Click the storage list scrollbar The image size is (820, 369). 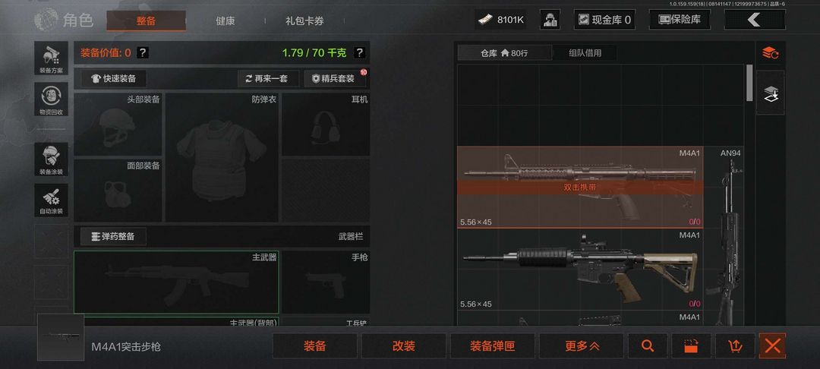point(749,83)
